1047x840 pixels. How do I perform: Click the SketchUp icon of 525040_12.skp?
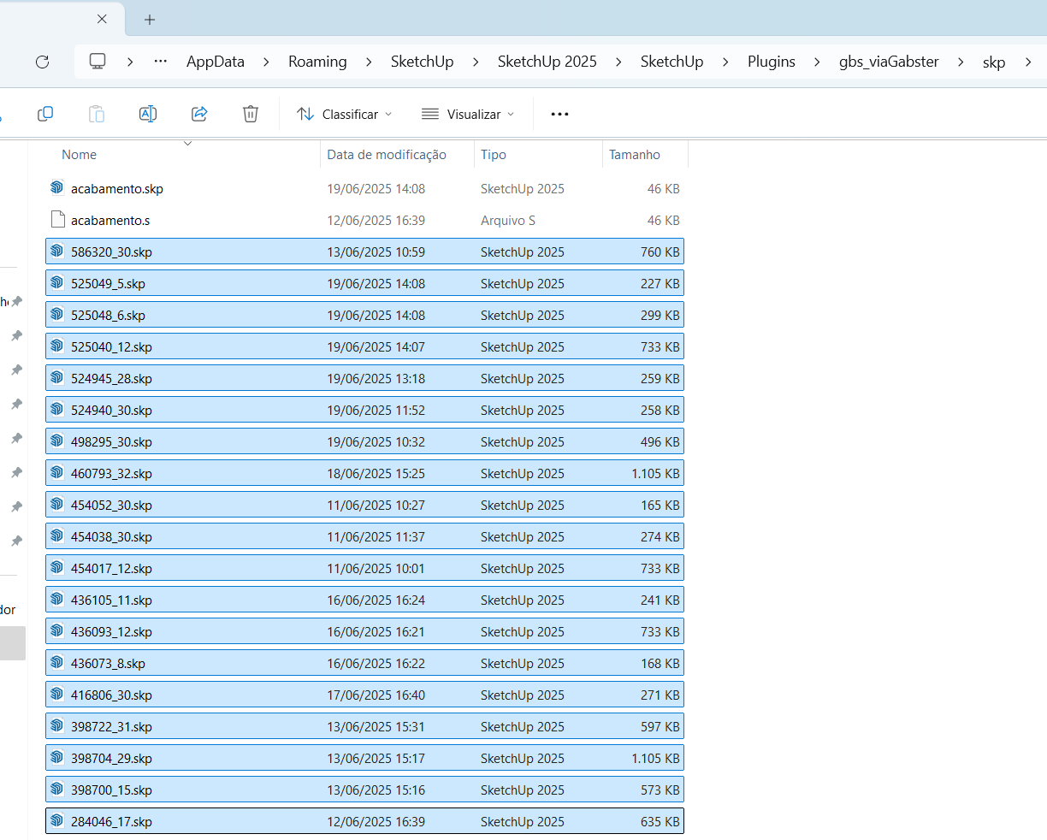point(57,346)
